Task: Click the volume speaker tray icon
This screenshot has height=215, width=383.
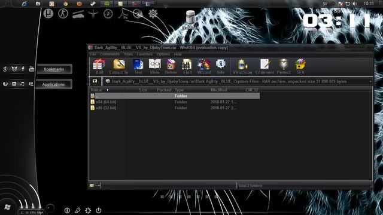Action: [x=355, y=4]
